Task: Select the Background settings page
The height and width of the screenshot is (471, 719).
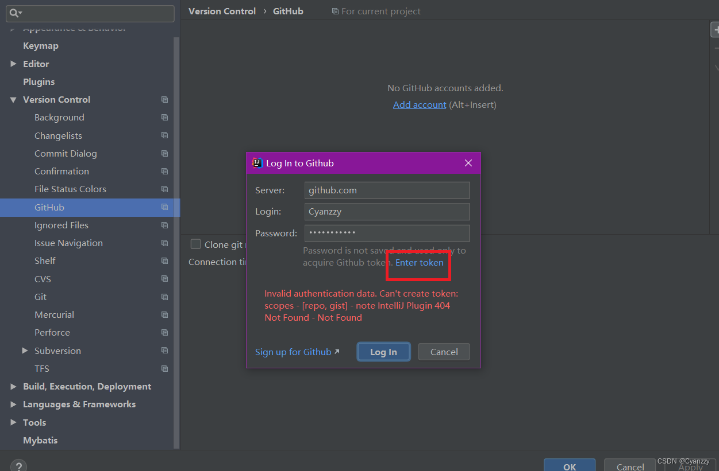Action: (x=59, y=118)
